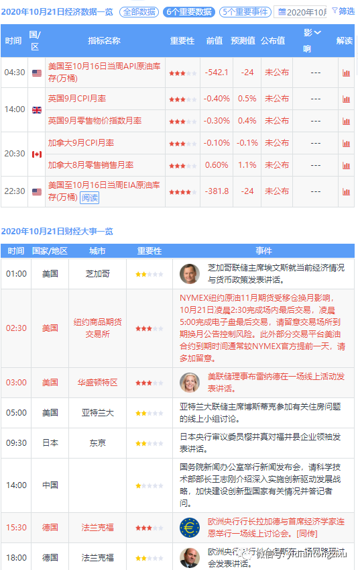The image size is (358, 570).
Task: Click the 阅读 button in EIA row
Action: tap(89, 198)
